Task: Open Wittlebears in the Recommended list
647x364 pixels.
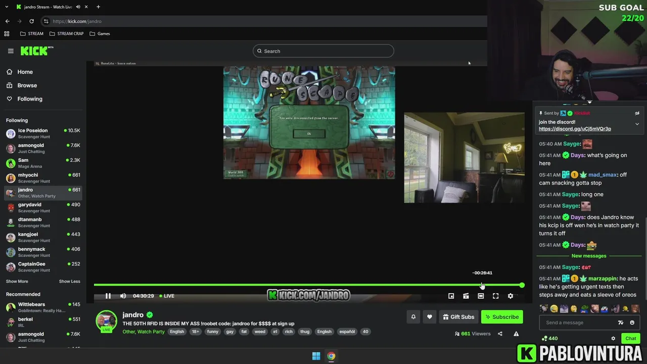Action: [43, 307]
